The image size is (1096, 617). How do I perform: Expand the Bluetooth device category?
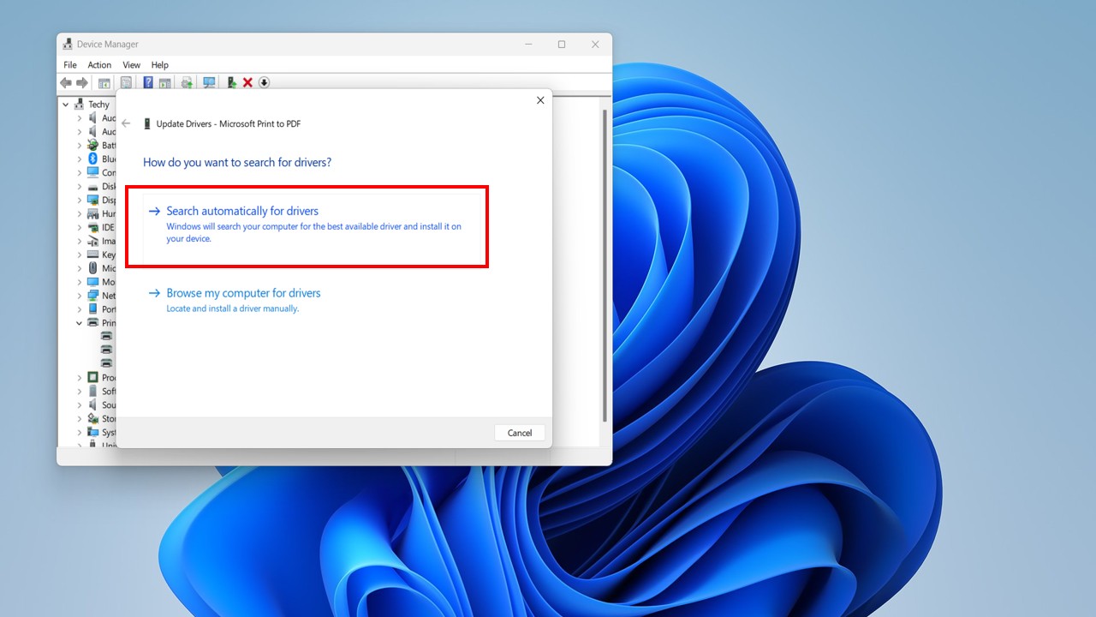point(80,159)
